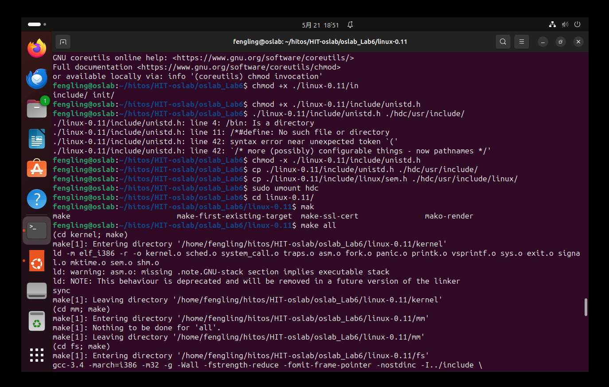This screenshot has width=609, height=387.
Task: Open the mounted drive in dock
Action: point(37,291)
